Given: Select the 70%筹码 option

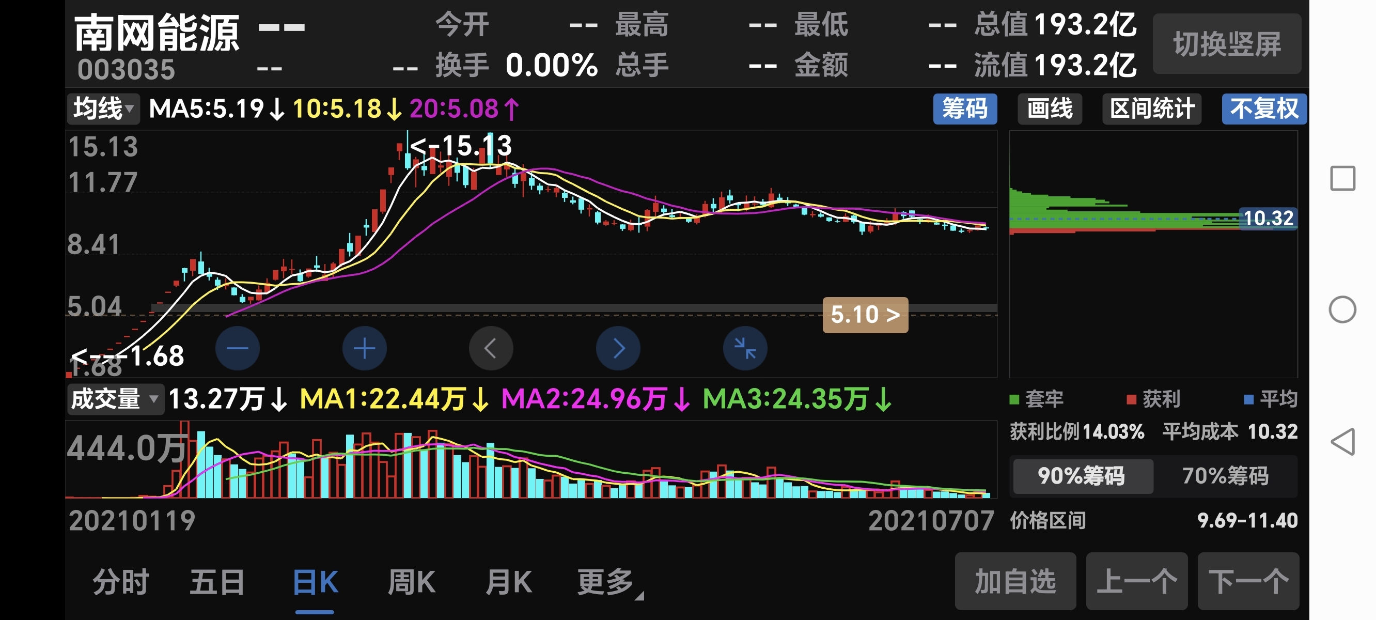Looking at the screenshot, I should (1225, 476).
